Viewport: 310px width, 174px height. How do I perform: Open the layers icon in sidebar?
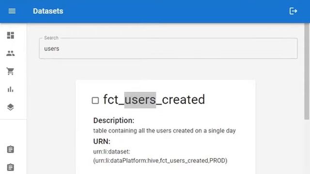pyautogui.click(x=11, y=107)
